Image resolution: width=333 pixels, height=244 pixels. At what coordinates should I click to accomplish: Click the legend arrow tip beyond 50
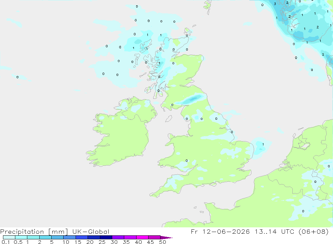pos(167,238)
